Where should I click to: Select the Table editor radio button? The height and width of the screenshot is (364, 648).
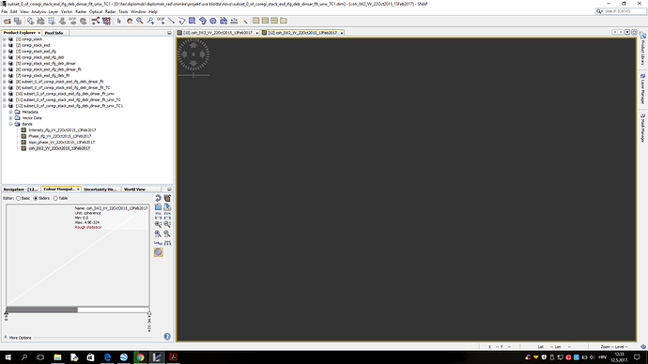pos(55,199)
